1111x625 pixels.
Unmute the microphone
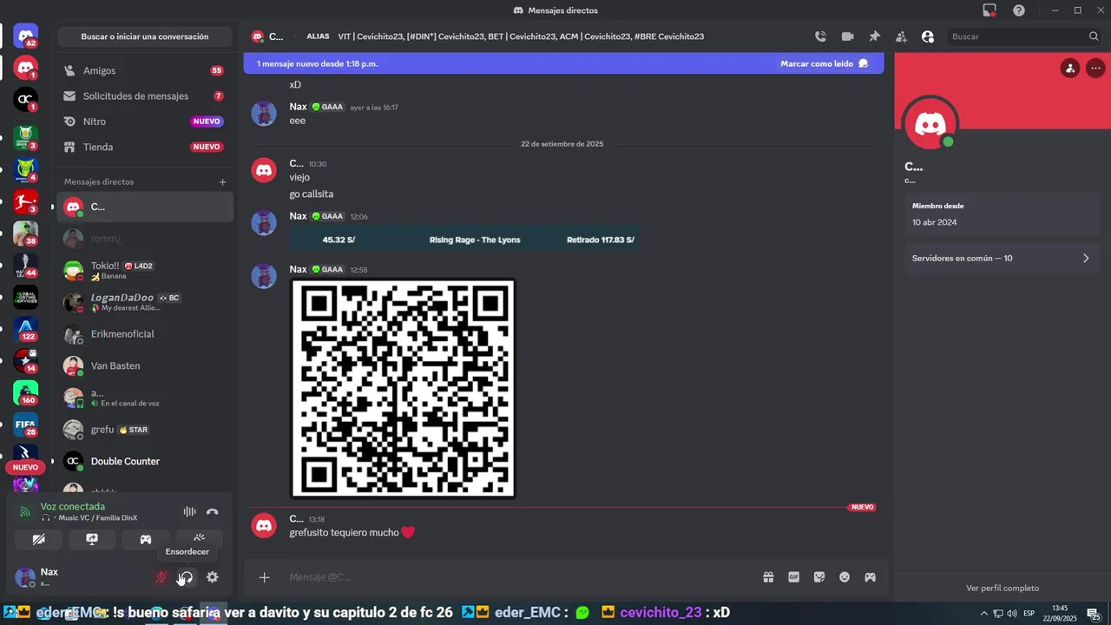coord(161,577)
